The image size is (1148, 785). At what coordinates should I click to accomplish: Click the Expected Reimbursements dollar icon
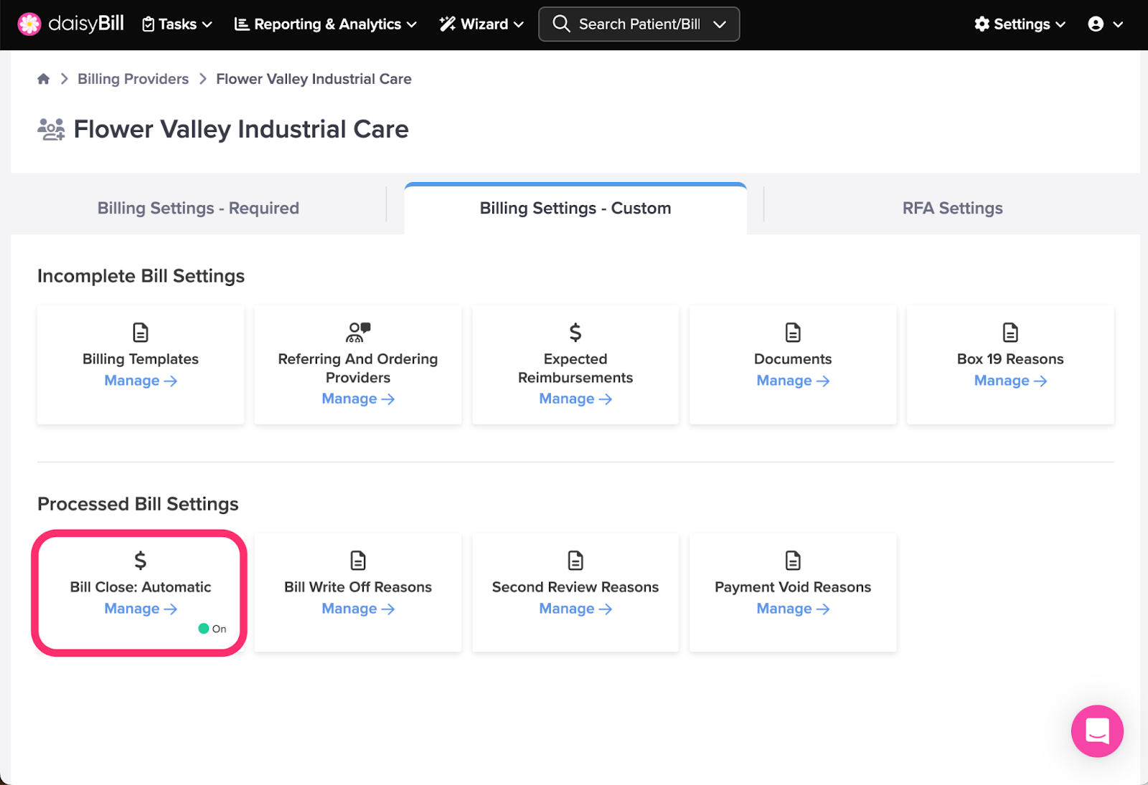[575, 333]
